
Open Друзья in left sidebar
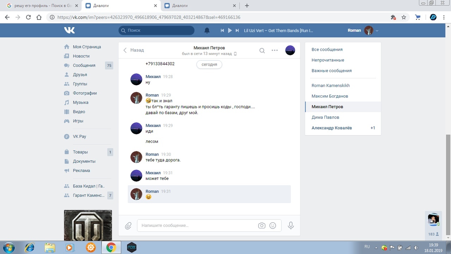click(80, 74)
